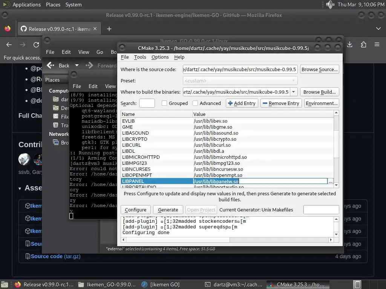Click the Generate button

(x=168, y=210)
